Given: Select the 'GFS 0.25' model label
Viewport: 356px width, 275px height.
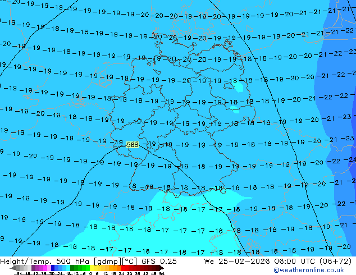Looking at the screenshot, I should tap(159, 262).
